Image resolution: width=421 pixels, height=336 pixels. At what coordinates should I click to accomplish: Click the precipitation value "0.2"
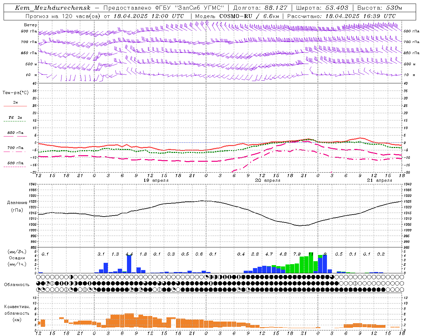pos(381,254)
